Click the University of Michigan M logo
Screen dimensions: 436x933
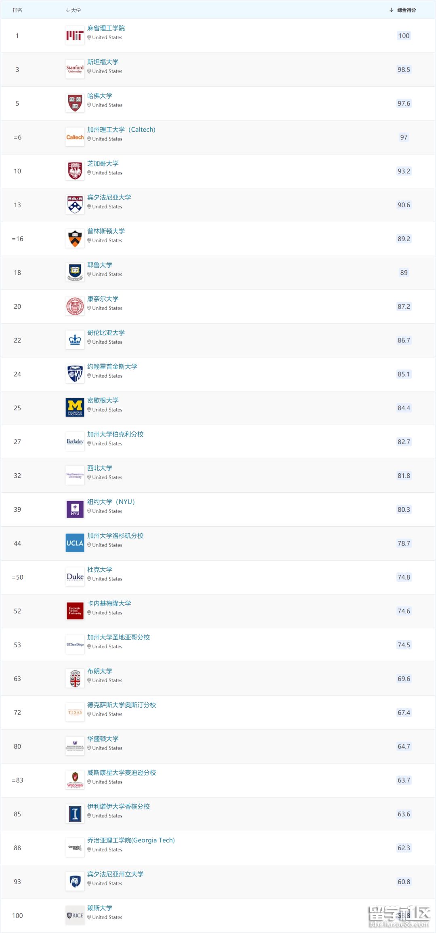[x=75, y=408]
